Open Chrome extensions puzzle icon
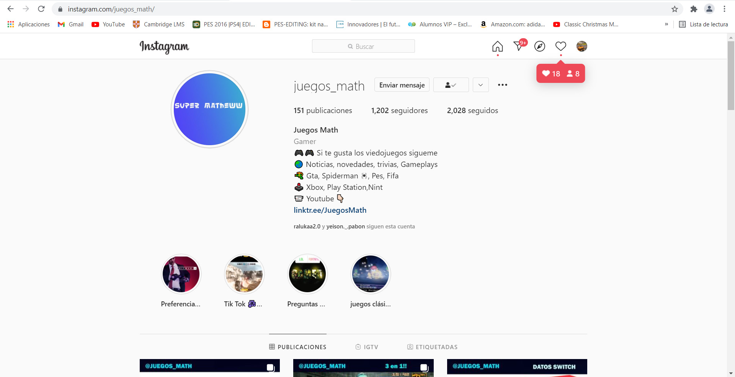The width and height of the screenshot is (735, 377). pos(694,9)
